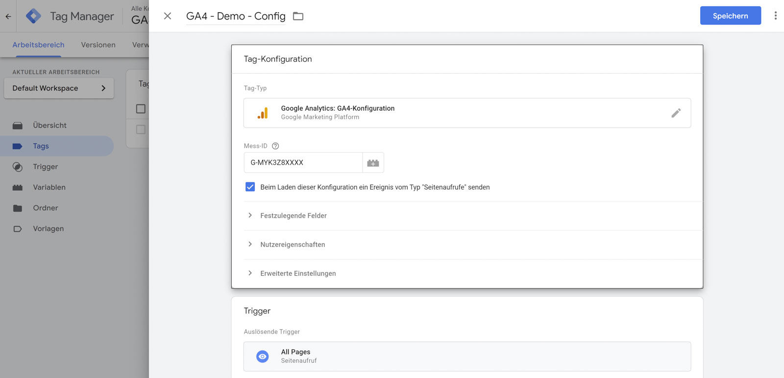Click the Tag Manager title text

pos(82,16)
